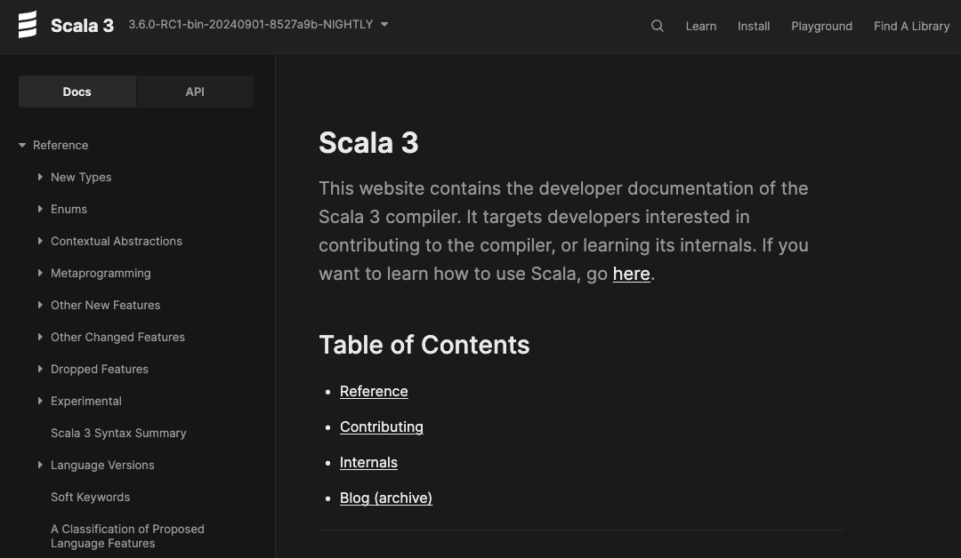
Task: Switch to the Docs tab
Action: 77,92
